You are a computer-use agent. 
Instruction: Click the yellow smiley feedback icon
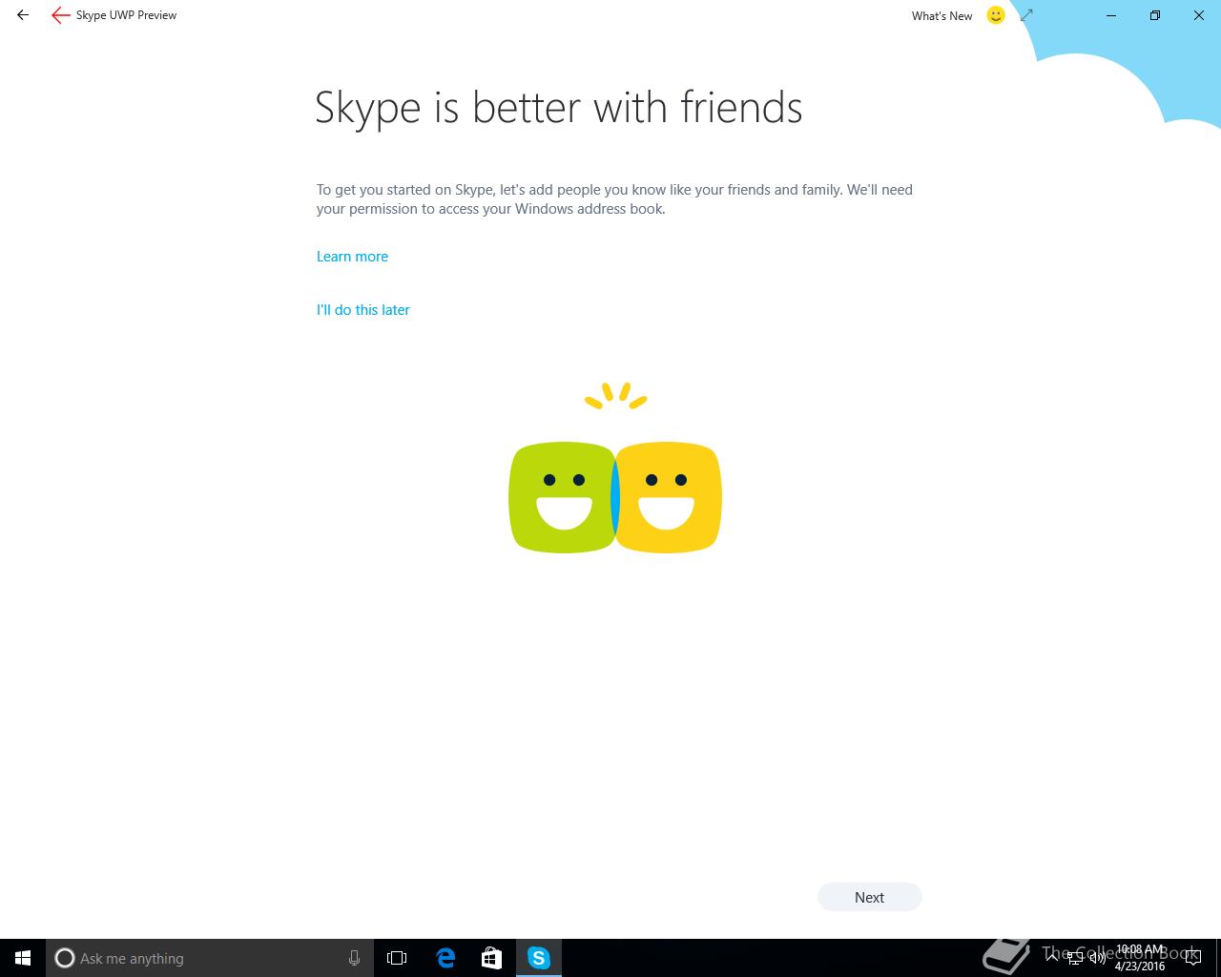(996, 15)
